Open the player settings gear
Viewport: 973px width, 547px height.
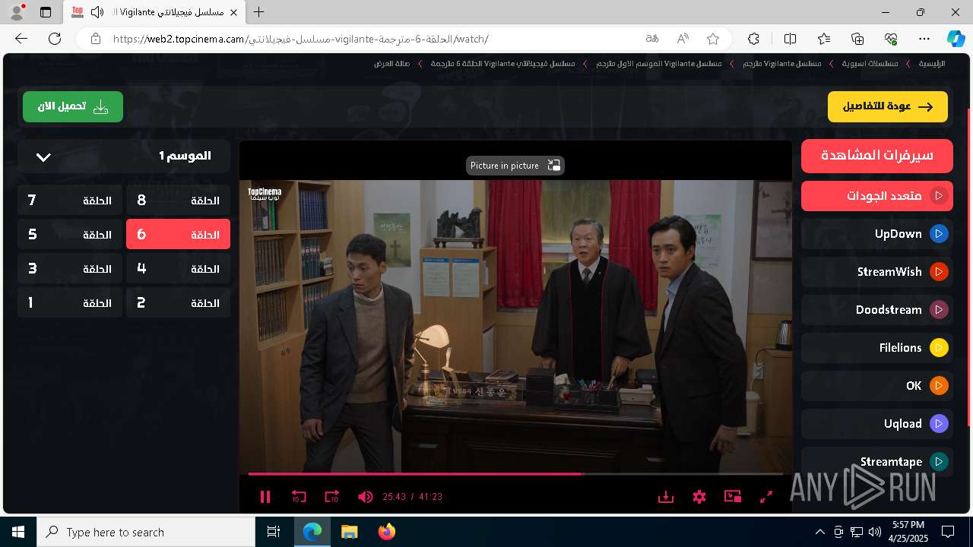[699, 497]
